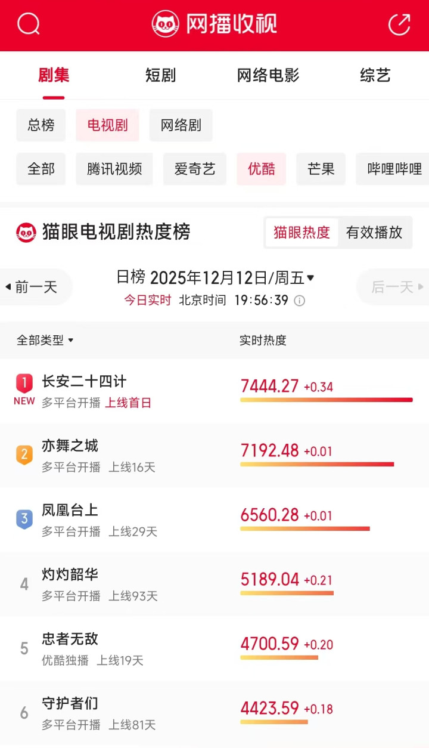429x748 pixels.
Task: Switch to 猫眼热度 view
Action: click(x=301, y=233)
